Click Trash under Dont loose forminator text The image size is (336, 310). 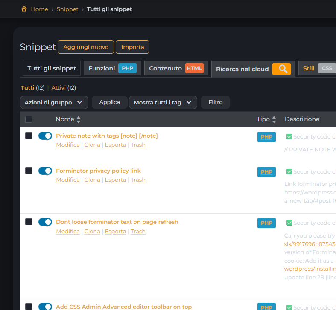click(x=138, y=232)
